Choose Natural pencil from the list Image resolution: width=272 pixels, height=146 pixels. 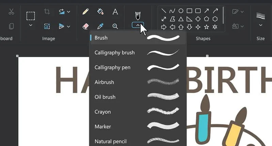coord(138,141)
